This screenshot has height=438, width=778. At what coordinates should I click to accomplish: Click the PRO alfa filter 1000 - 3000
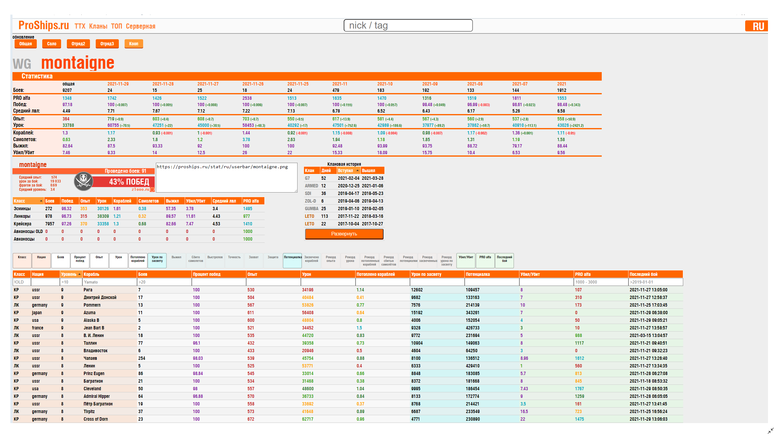click(601, 282)
